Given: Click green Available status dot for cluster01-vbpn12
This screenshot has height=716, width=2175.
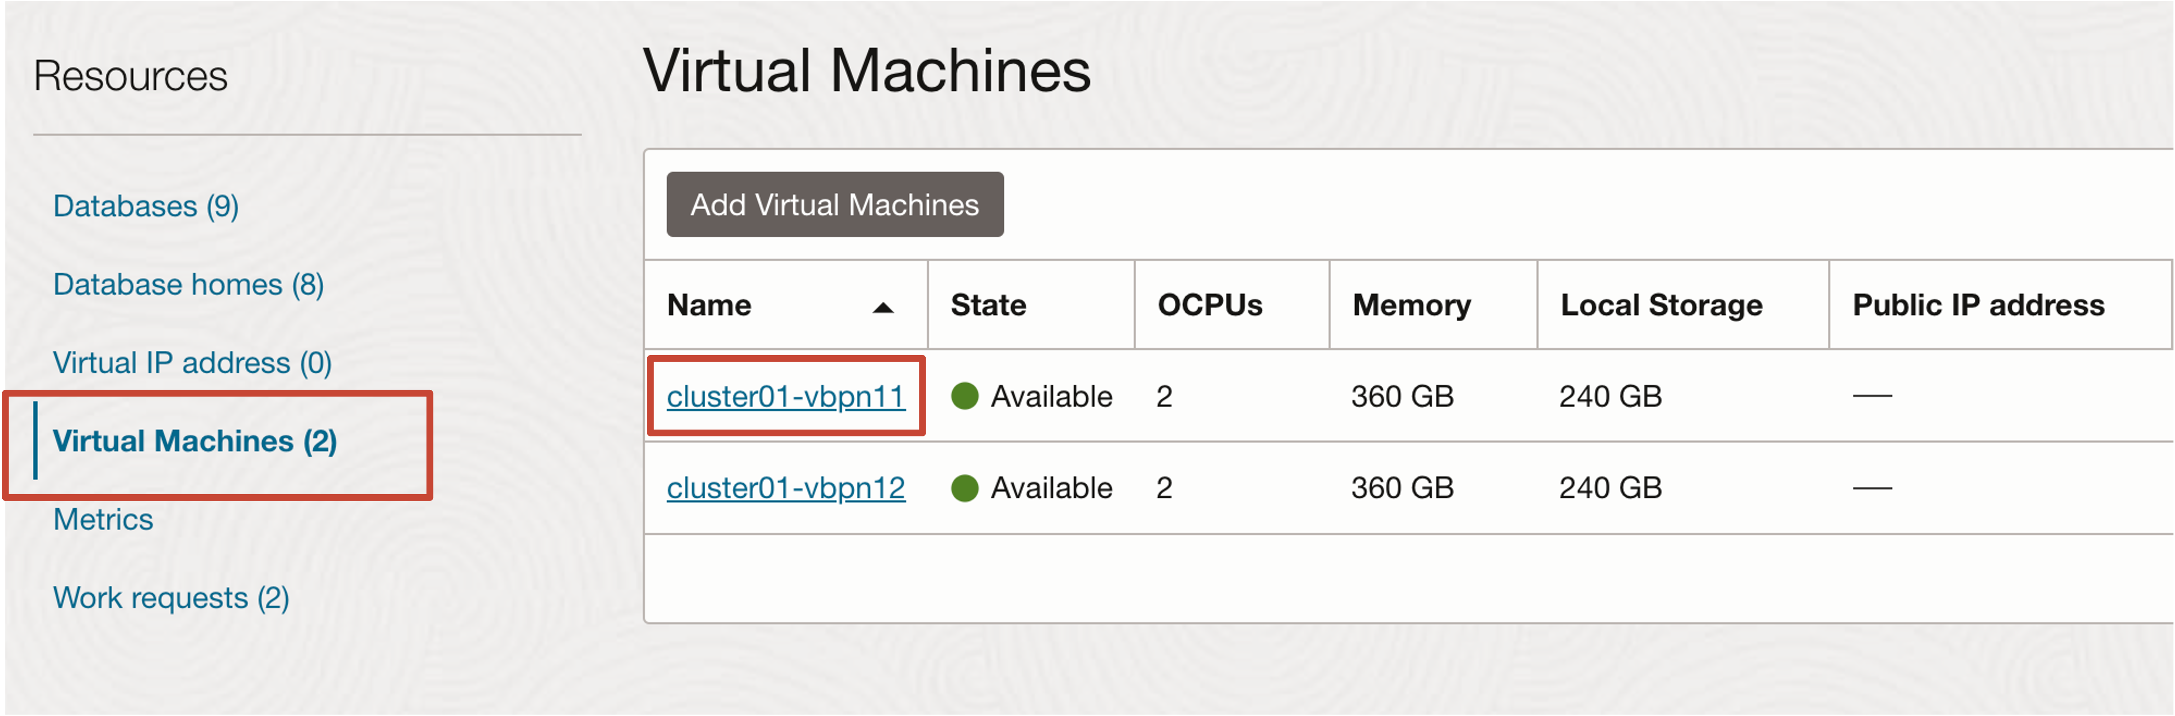Looking at the screenshot, I should (964, 488).
